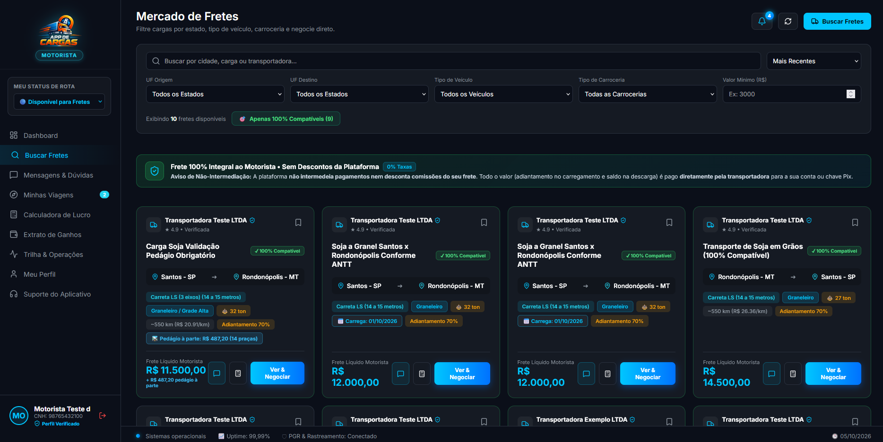Click the Pedágio à parte R$ 487,20 tag
Viewport: 883px width, 442px height.
click(204, 339)
